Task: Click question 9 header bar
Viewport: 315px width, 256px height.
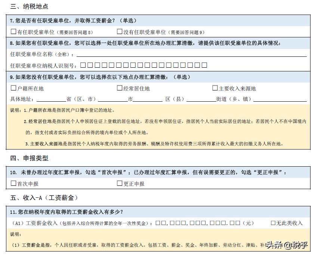Action: (93, 77)
